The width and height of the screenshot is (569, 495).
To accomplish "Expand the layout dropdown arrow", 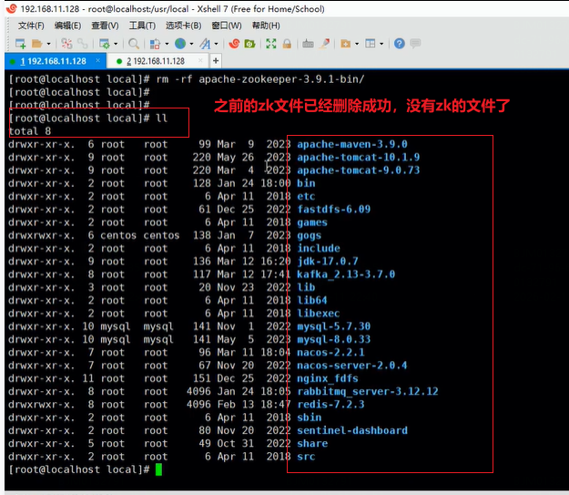I will point(381,44).
